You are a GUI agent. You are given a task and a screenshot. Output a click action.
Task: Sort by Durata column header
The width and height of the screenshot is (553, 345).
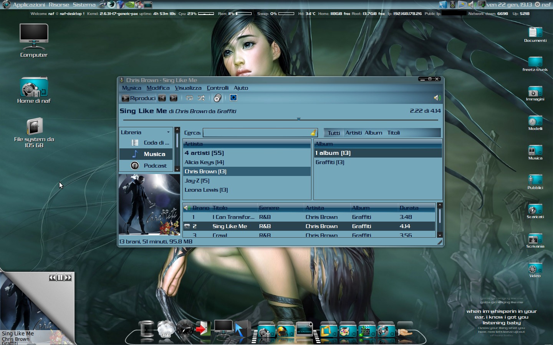tap(417, 208)
